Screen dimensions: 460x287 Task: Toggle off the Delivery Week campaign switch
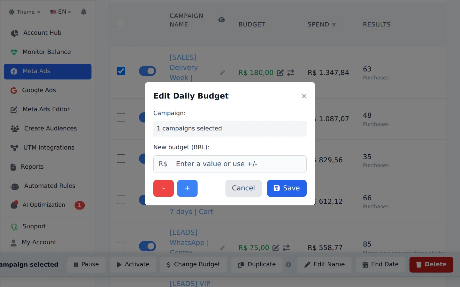(x=148, y=71)
